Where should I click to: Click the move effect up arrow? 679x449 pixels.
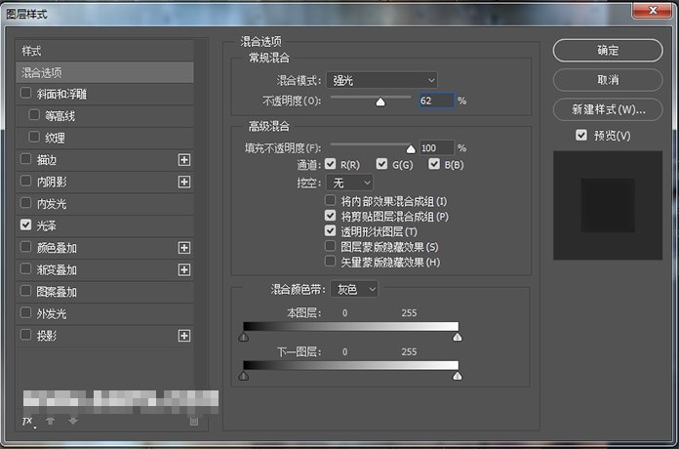[x=50, y=421]
